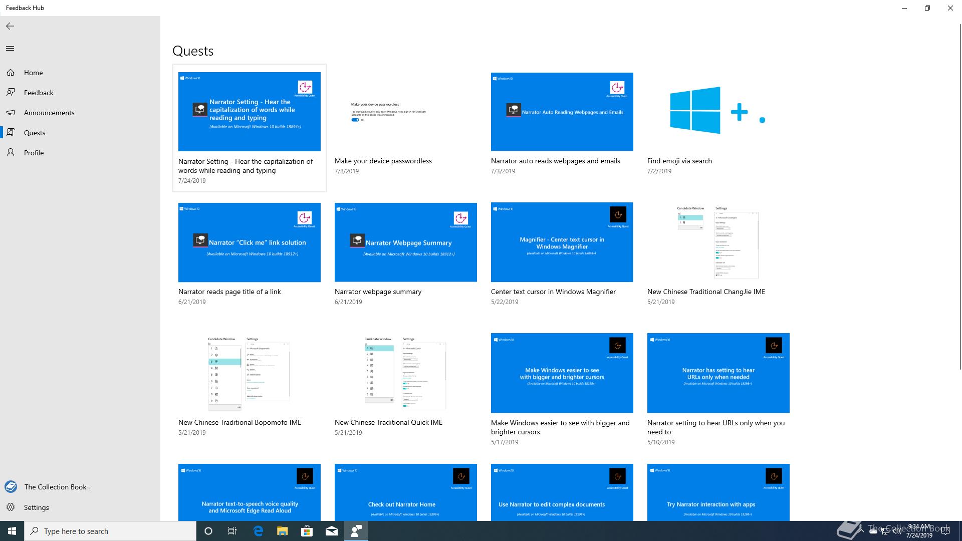Screen dimensions: 962x541
Task: Open Narrator Auto Reading Webpages thumbnail
Action: [562, 112]
